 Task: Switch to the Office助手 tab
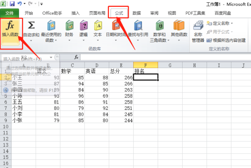coord(52,13)
